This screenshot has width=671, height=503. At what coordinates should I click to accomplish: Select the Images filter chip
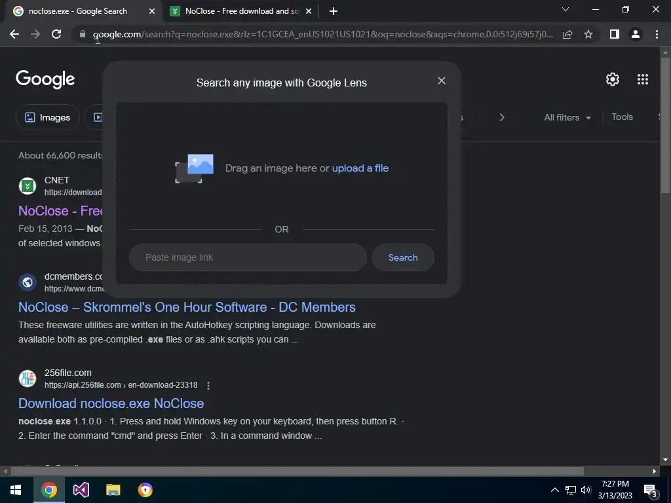pyautogui.click(x=47, y=117)
